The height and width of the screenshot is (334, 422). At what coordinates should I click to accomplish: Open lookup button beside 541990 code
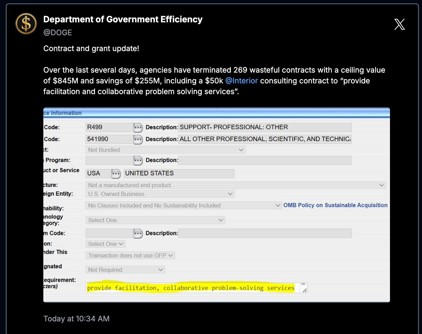(138, 139)
